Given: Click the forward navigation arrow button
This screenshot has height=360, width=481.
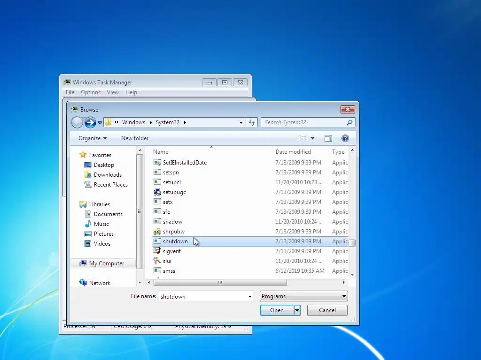Looking at the screenshot, I should click(x=90, y=122).
